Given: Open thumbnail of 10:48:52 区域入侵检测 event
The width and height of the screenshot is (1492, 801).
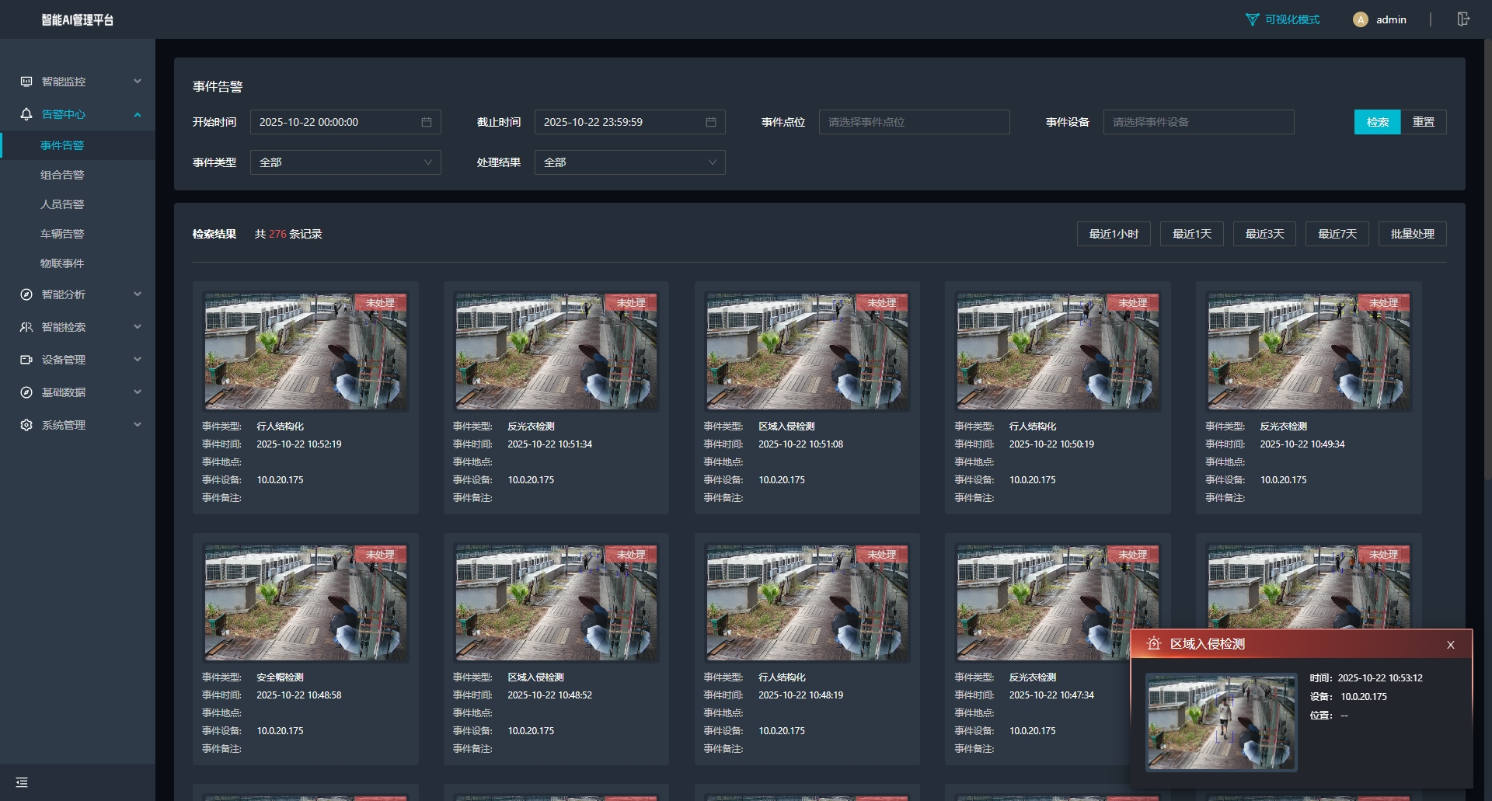Looking at the screenshot, I should tap(556, 603).
